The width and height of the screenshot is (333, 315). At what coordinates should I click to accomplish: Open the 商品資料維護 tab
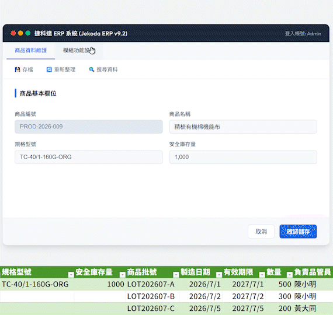[31, 51]
